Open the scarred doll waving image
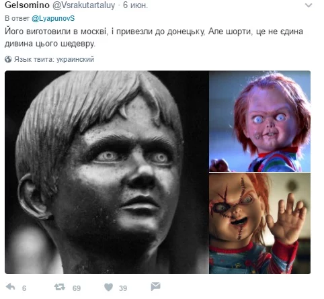Viewport: 324px width, 299px height. [260, 223]
